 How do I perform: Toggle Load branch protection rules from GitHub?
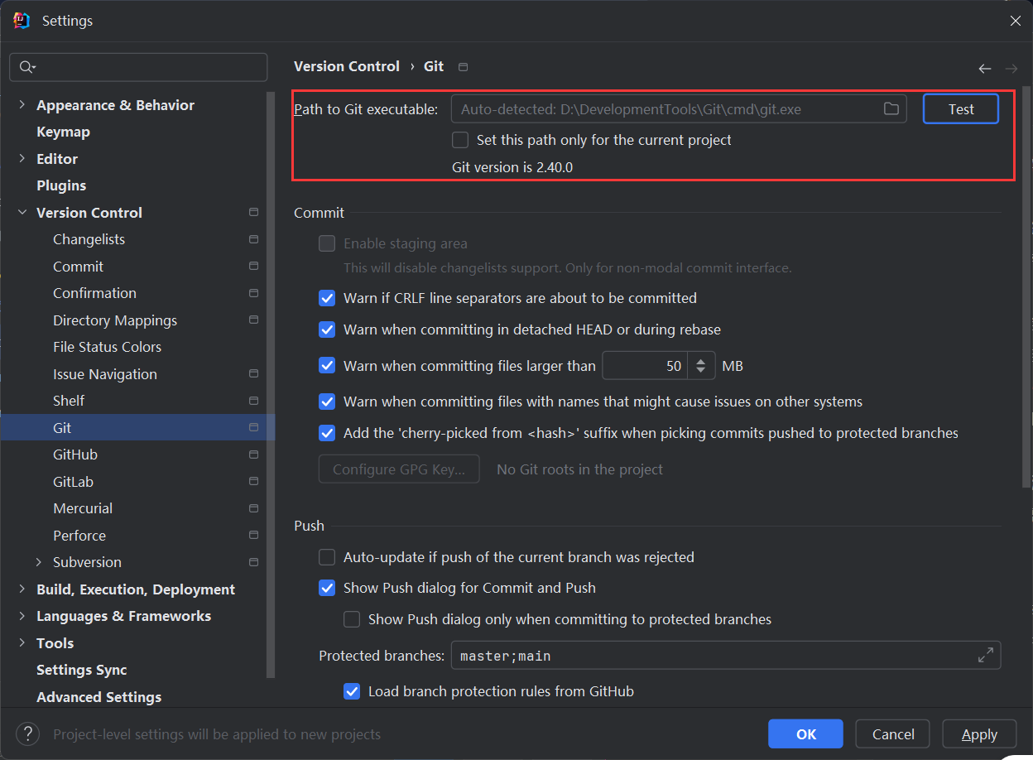click(352, 691)
